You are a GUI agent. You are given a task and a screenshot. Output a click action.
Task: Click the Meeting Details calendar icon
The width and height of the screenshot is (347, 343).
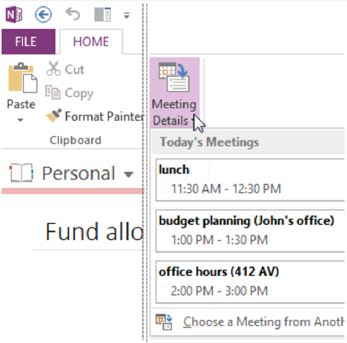[174, 77]
